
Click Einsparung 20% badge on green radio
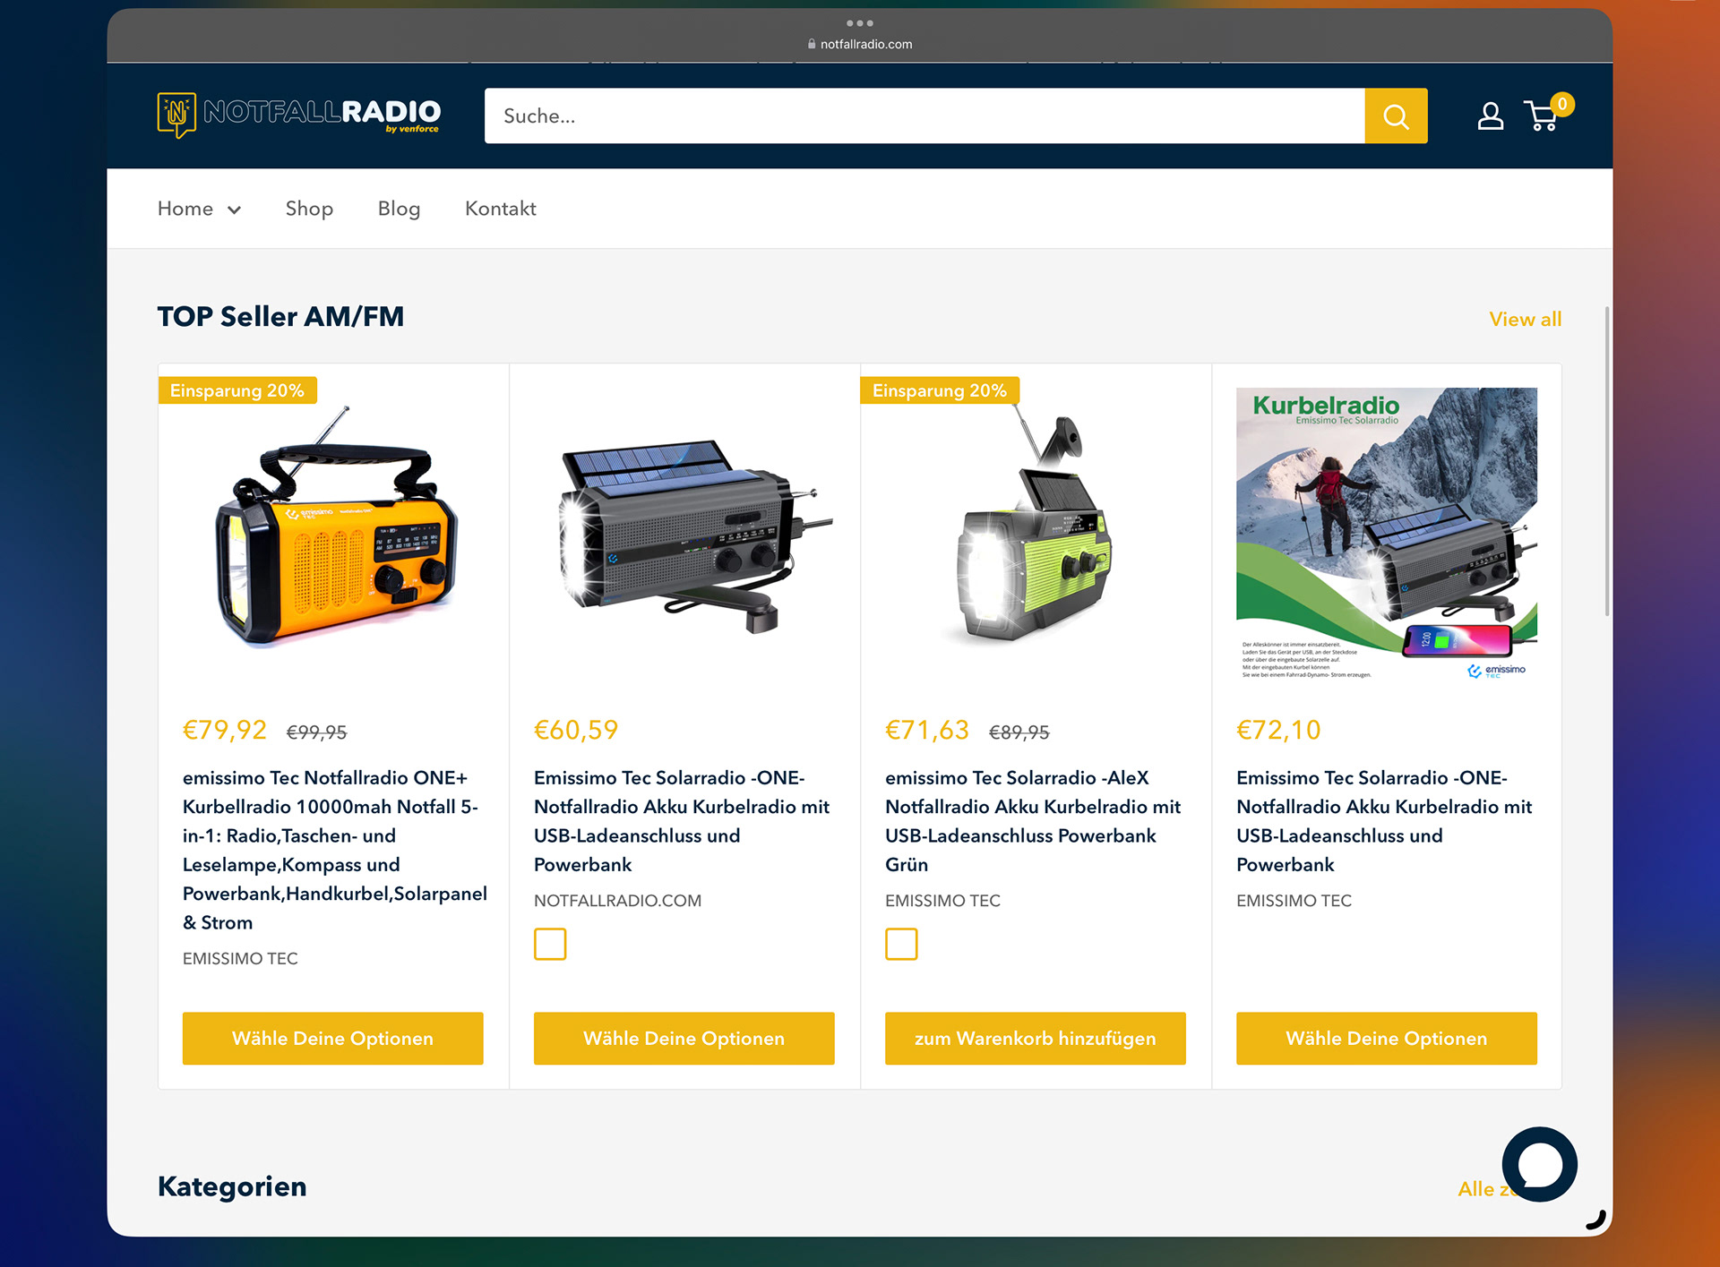click(940, 390)
